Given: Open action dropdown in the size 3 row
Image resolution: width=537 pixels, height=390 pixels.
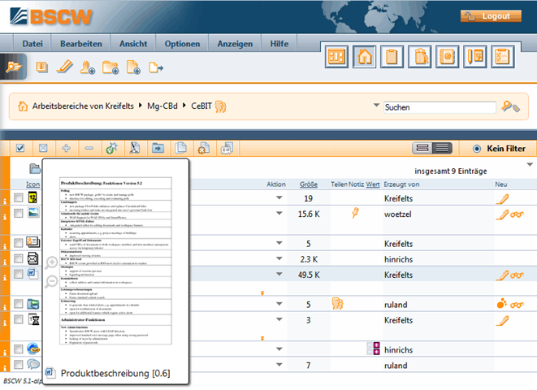Looking at the screenshot, I should click(x=279, y=319).
